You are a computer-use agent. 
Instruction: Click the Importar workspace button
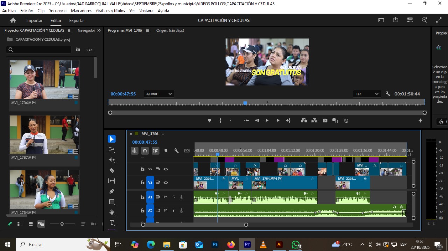click(x=34, y=20)
